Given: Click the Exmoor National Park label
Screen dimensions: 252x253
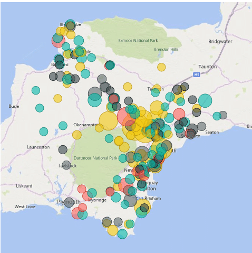Looking at the screenshot, I should pyautogui.click(x=138, y=41).
